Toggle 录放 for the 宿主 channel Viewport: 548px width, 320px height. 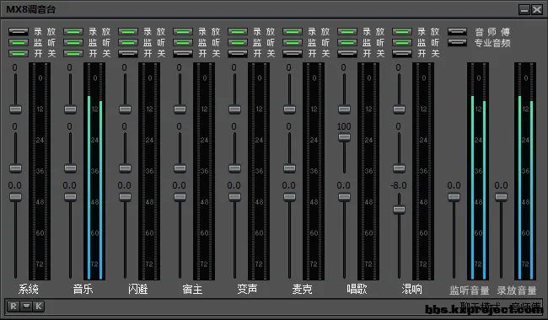pyautogui.click(x=183, y=32)
